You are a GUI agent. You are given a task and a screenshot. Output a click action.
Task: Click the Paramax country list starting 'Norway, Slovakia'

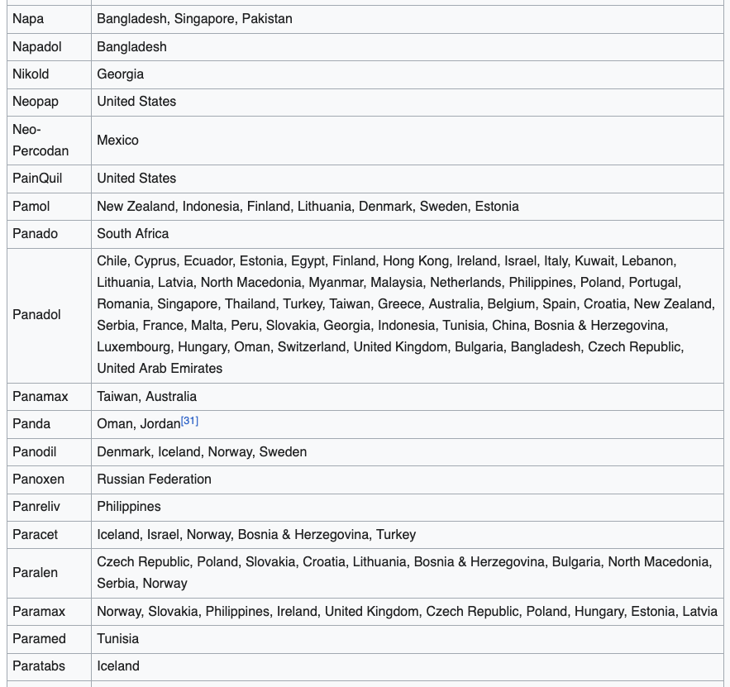pyautogui.click(x=407, y=612)
